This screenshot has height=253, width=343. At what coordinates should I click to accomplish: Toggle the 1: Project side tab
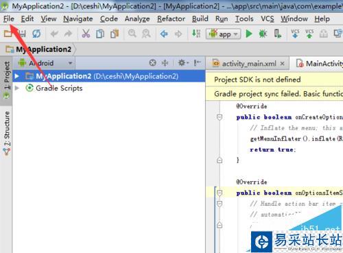tap(6, 80)
